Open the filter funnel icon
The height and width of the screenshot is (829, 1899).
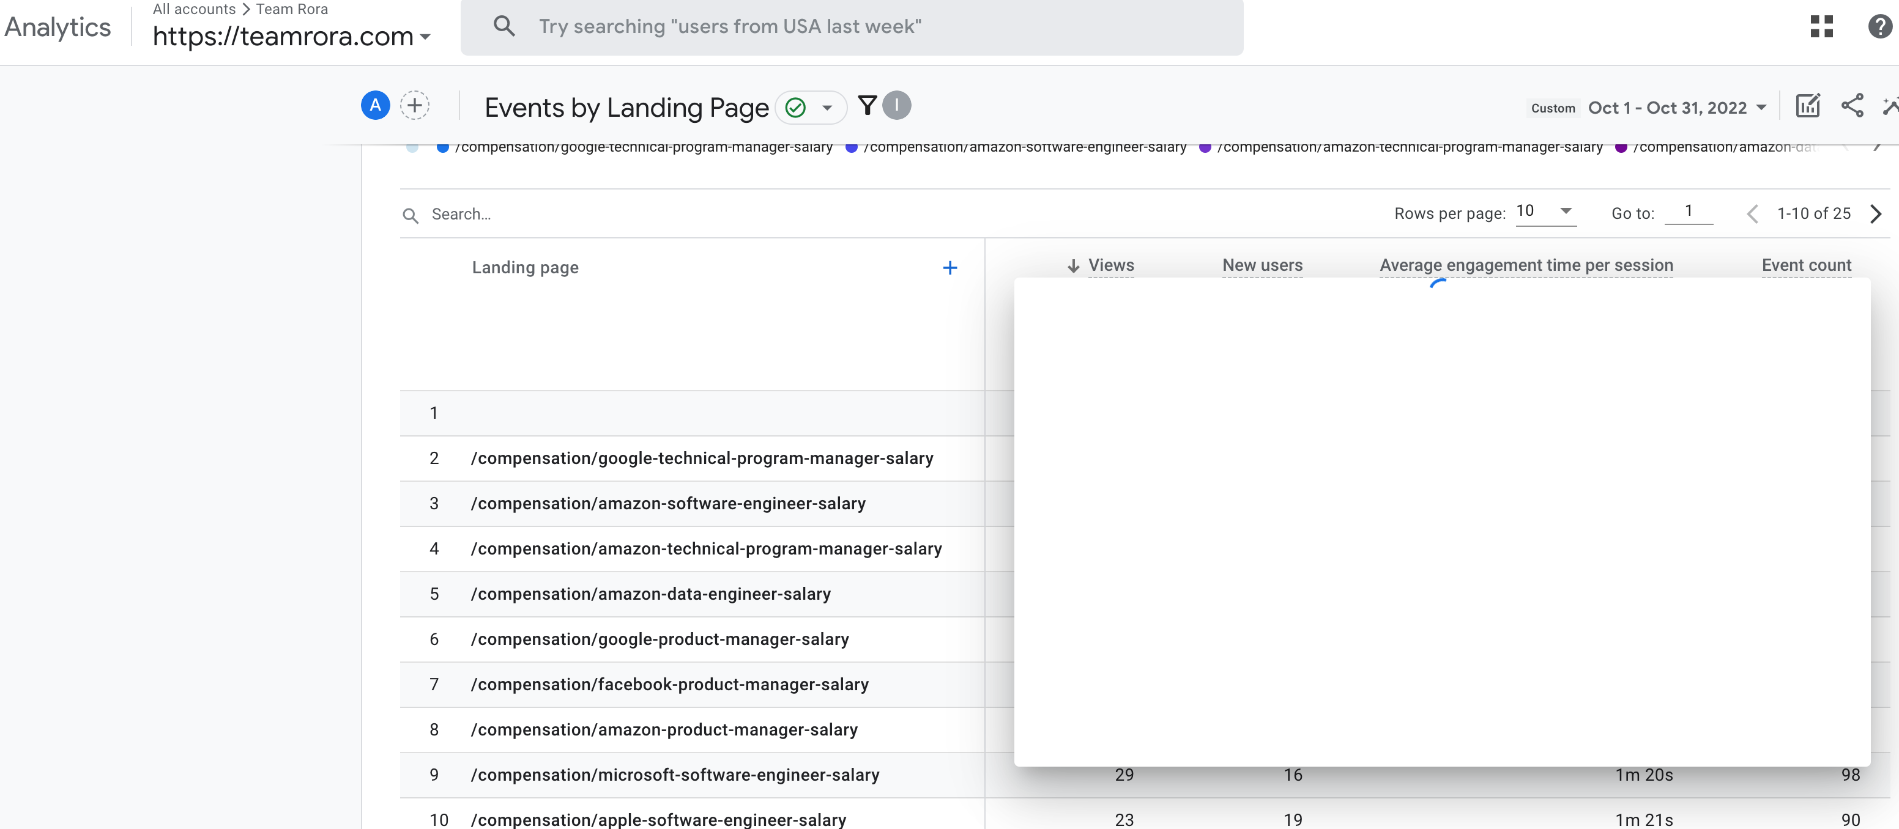click(868, 105)
